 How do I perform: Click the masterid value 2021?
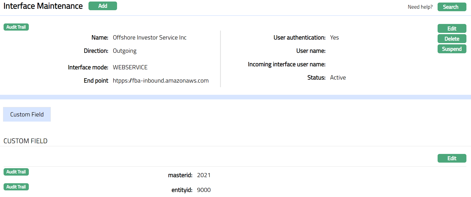pos(204,175)
